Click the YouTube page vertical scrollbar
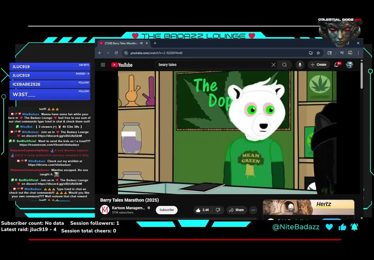Screen dimensions: 374x260 coord(362,75)
